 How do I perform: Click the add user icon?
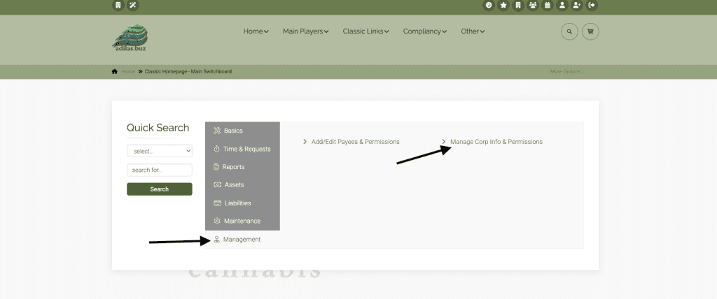[x=577, y=6]
